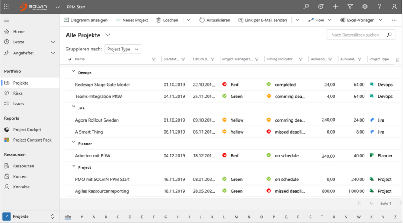Toggle the select-all checkmark in table header
This screenshot has width=403, height=223.
tap(70, 59)
